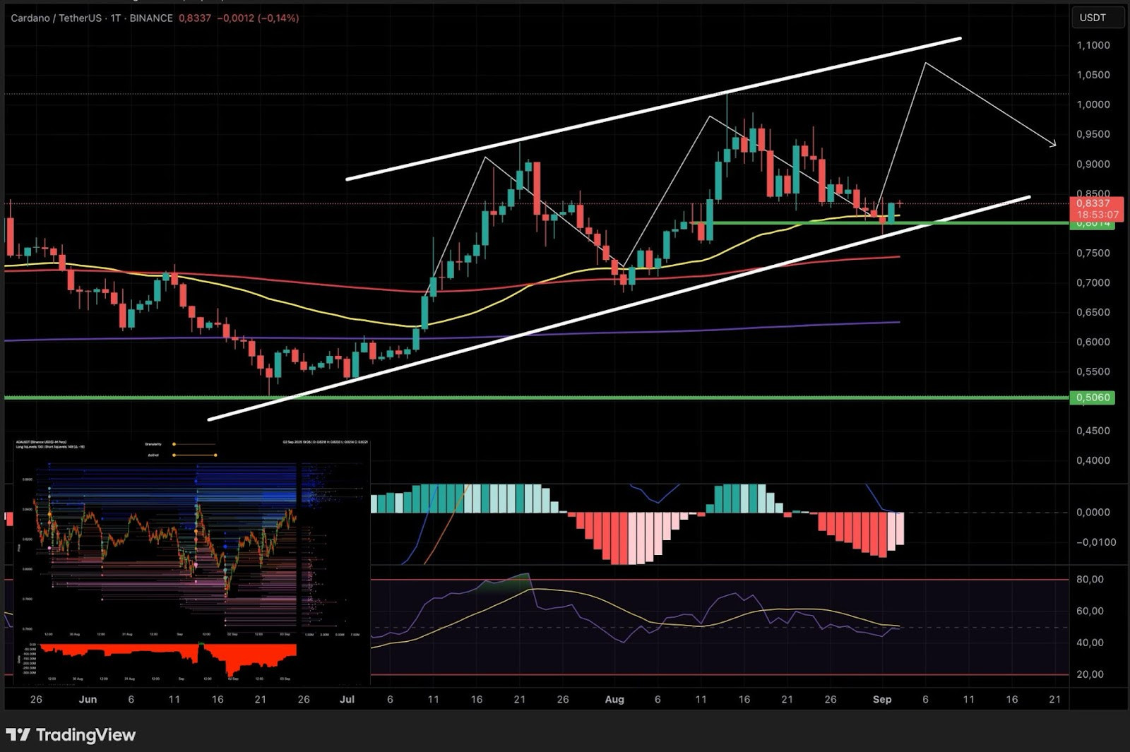Click the 40,00 RSI axis label
This screenshot has height=752, width=1130.
click(x=1090, y=643)
